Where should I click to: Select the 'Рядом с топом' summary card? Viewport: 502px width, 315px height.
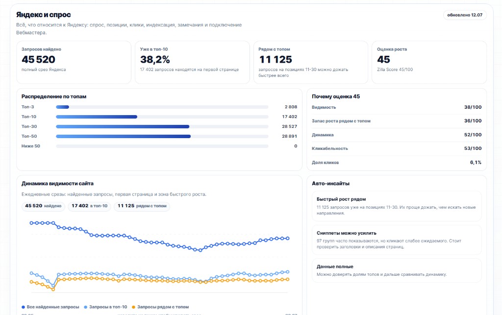(310, 62)
